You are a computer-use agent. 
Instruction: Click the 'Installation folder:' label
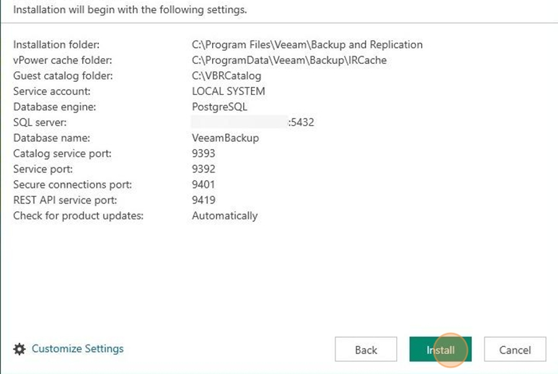coord(56,45)
